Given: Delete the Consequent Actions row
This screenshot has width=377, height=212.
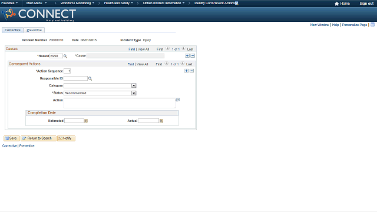Looking at the screenshot, I should point(191,71).
